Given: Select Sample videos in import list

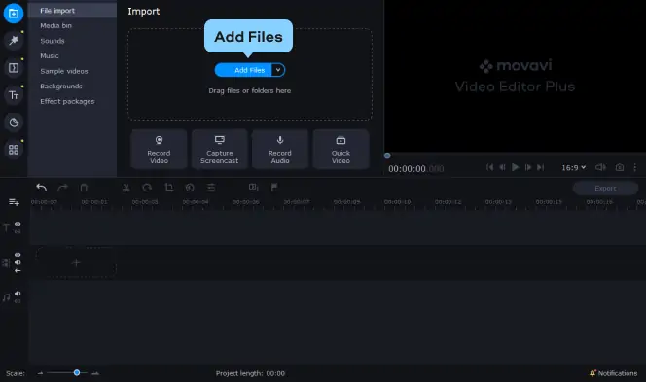Looking at the screenshot, I should (x=64, y=71).
